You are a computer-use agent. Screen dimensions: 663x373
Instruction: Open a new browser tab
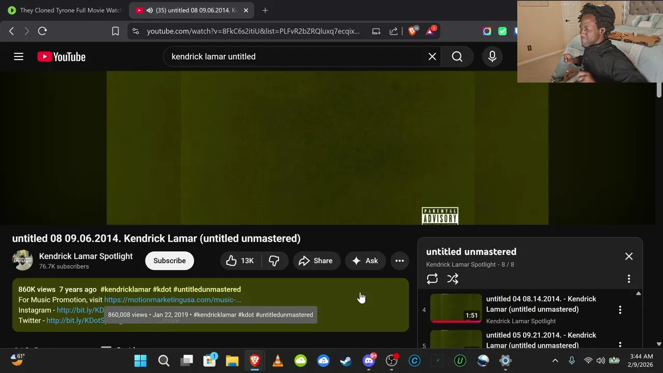[265, 10]
